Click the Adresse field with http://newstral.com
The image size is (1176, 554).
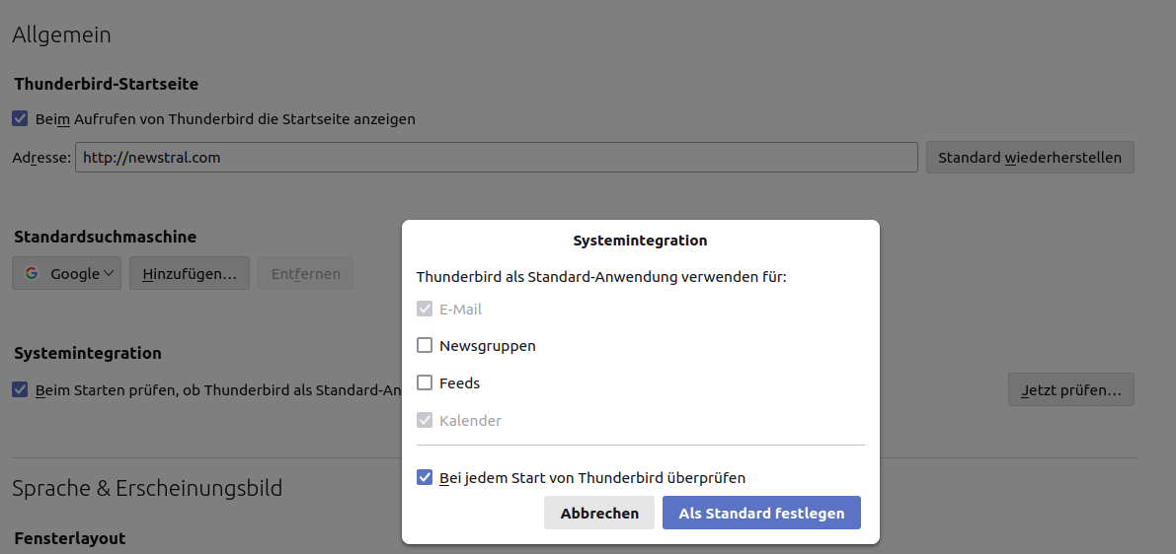coord(497,157)
